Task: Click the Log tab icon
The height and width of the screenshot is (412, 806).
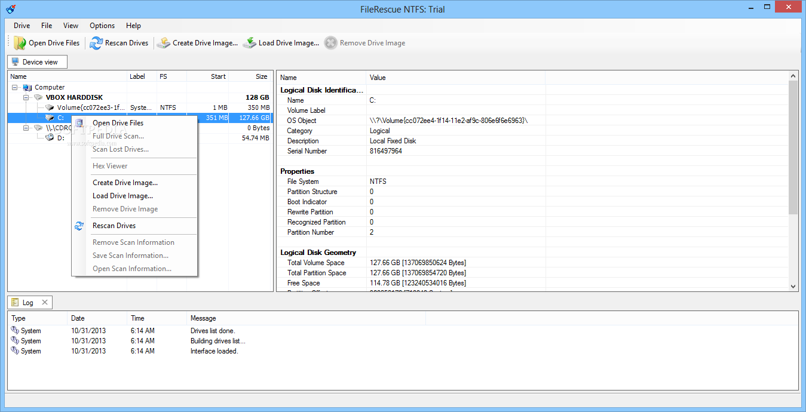Action: (x=15, y=303)
